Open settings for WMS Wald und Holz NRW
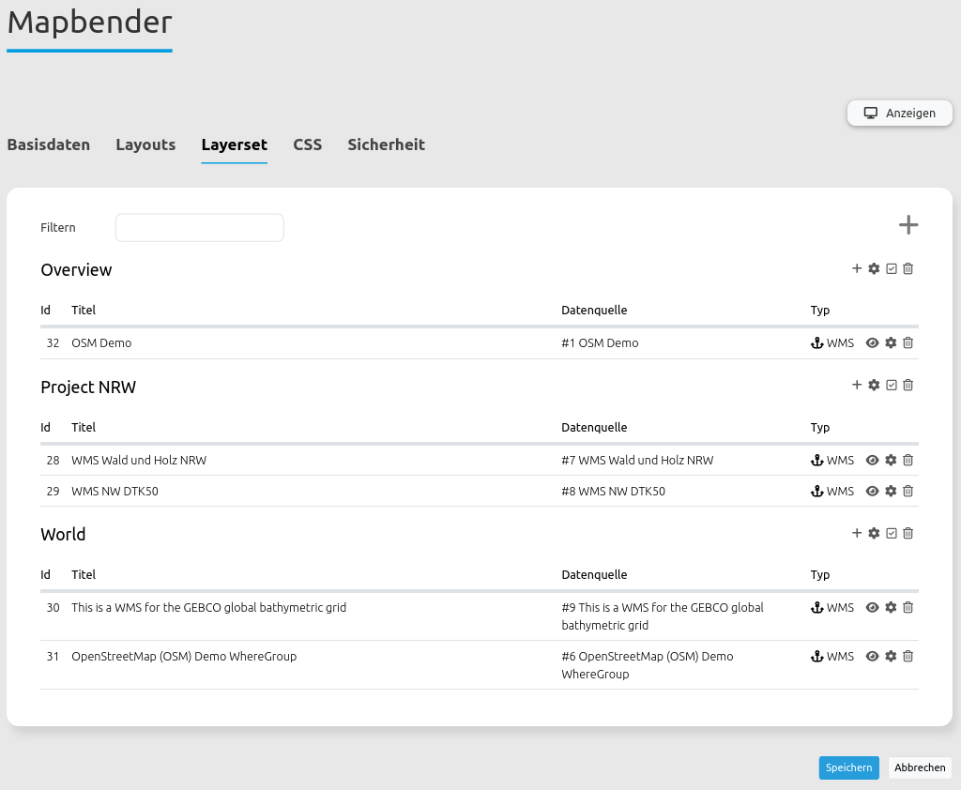Screen dimensions: 961x790 click(x=891, y=460)
